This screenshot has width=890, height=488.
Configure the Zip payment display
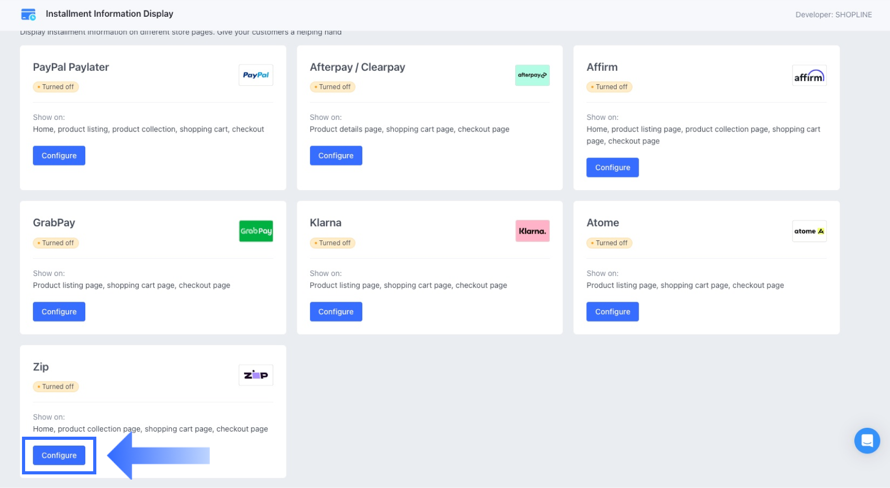click(59, 456)
